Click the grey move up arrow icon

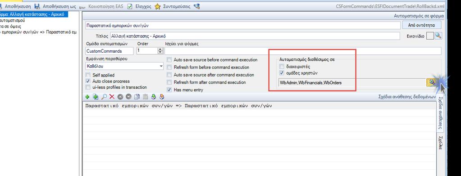pyautogui.click(x=120, y=96)
